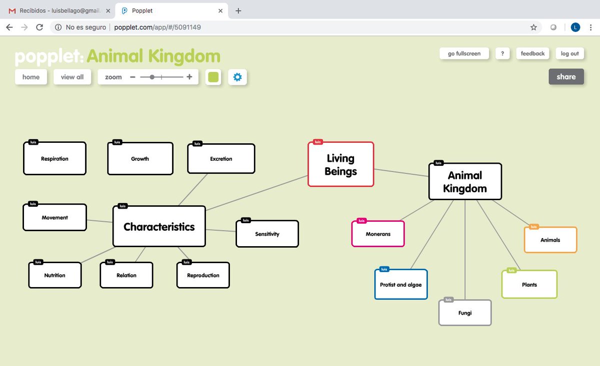This screenshot has width=600, height=366.
Task: Click the luis tag on Characteristics
Action: 122,205
